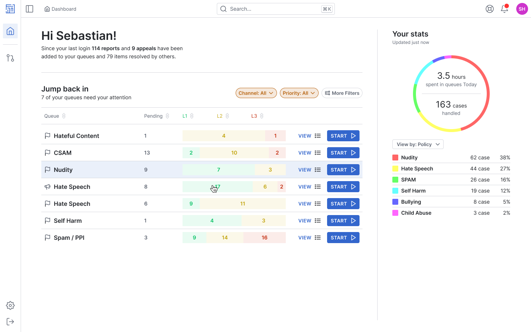The image size is (531, 332).
Task: Click the app logo at top left
Action: [10, 8]
